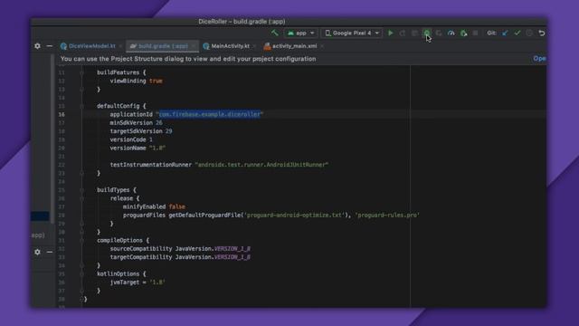579x326 pixels.
Task: Click the Stop square icon
Action: pyautogui.click(x=475, y=33)
